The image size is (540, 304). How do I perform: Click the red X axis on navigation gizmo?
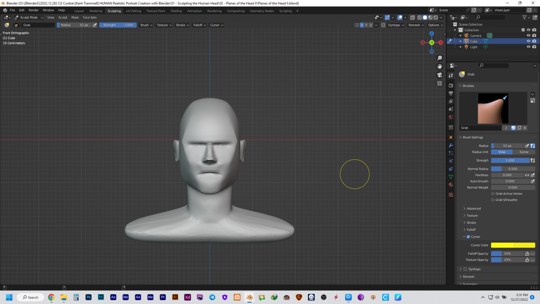pyautogui.click(x=441, y=42)
